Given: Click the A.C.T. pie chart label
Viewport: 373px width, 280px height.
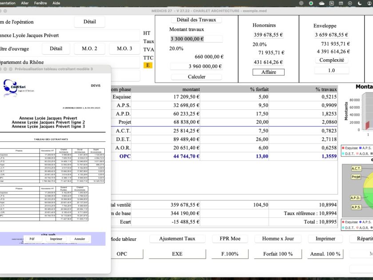Looking at the screenshot, I should coord(356,168).
